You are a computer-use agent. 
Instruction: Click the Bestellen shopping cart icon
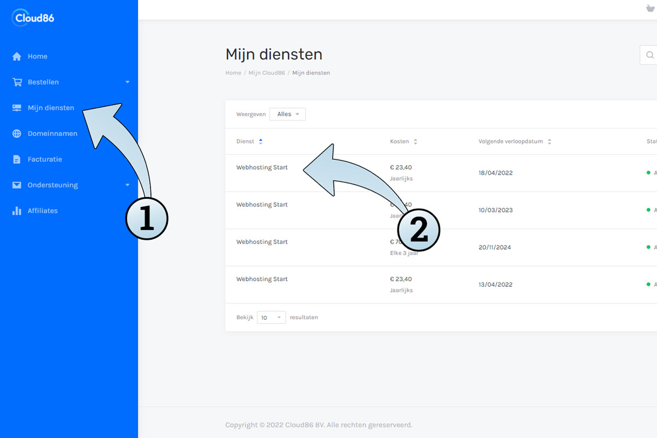17,82
